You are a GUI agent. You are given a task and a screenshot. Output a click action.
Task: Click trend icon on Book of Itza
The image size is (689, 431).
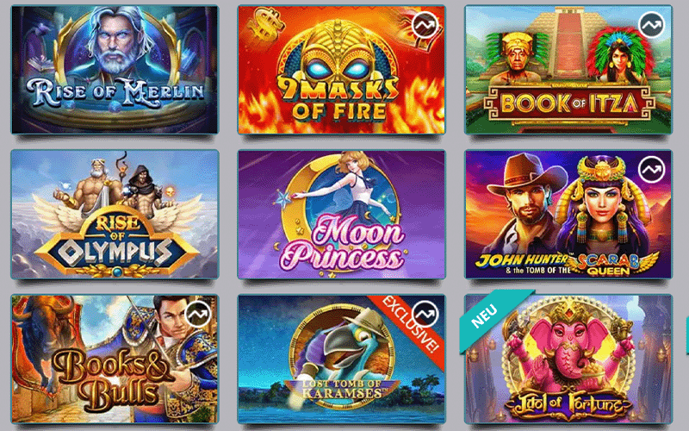tap(652, 26)
